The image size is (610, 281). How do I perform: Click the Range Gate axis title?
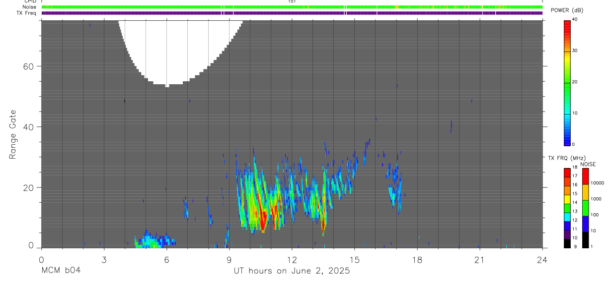(x=13, y=134)
